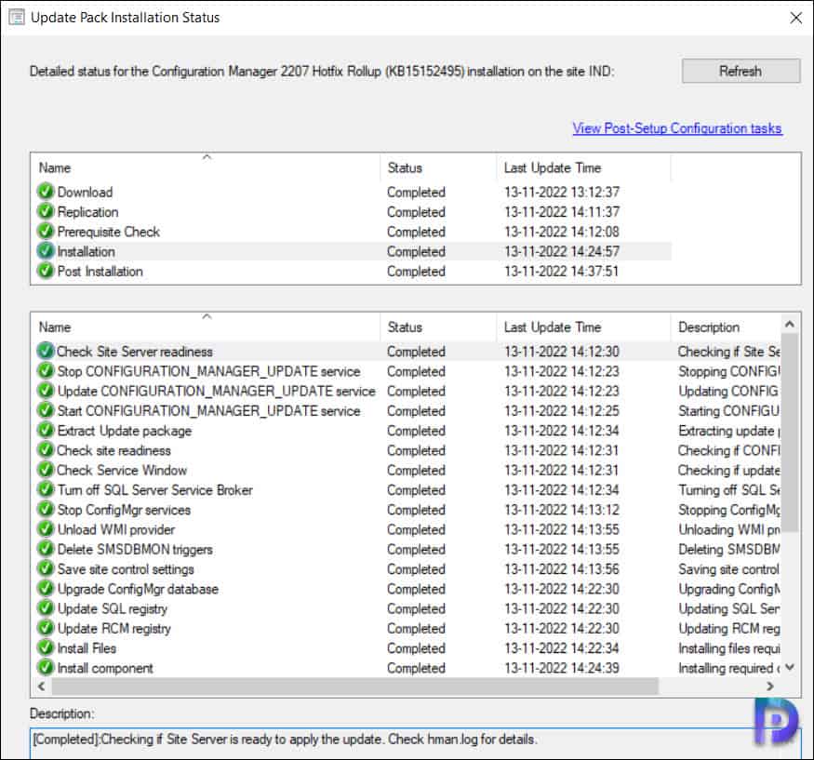Select the Prerequisite Check row name

(x=109, y=232)
